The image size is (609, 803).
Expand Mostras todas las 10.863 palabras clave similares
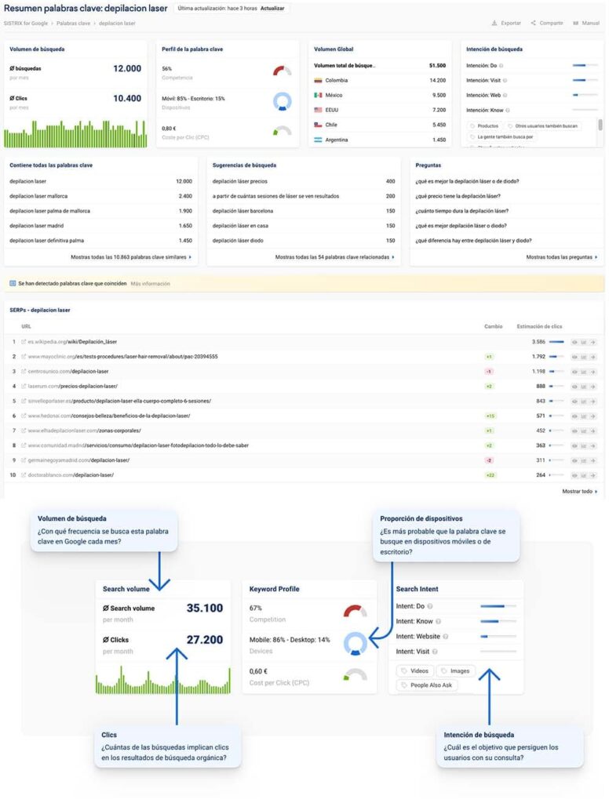pyautogui.click(x=131, y=257)
